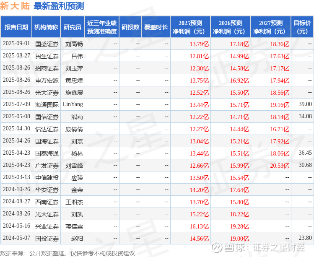Click analyst name 庞倩倩
This screenshot has height=257, width=314.
[x=74, y=129]
